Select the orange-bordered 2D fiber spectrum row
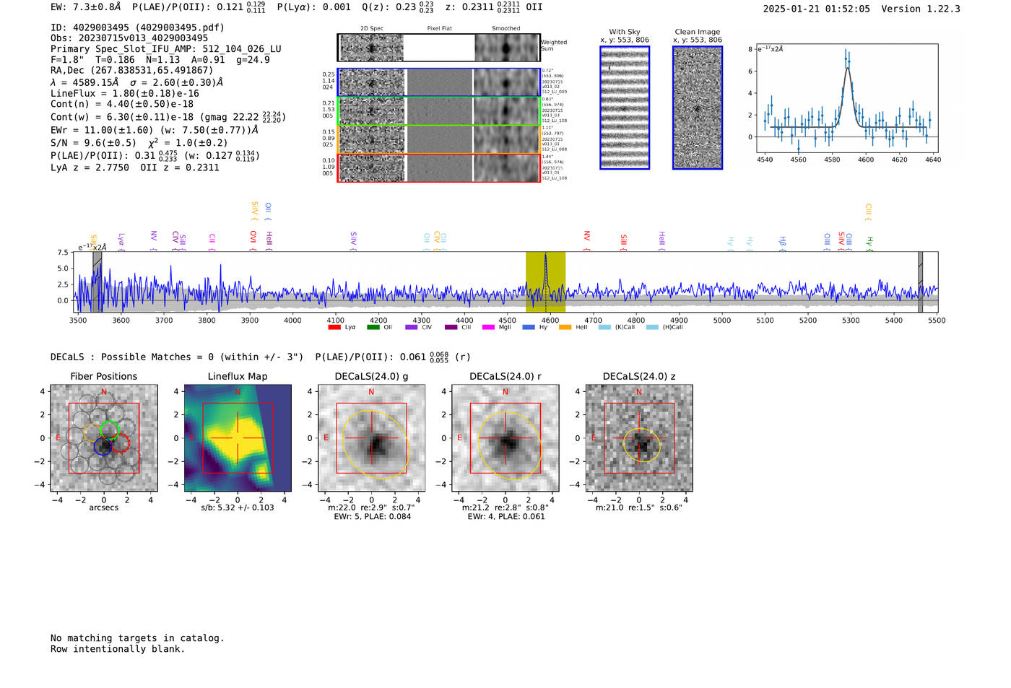 pos(439,139)
